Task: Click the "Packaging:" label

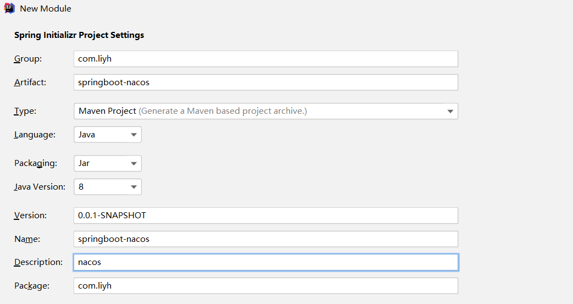Action: tap(35, 163)
